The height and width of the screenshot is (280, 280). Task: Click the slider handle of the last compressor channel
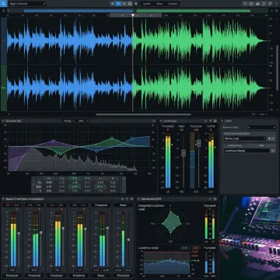pyautogui.click(x=128, y=240)
